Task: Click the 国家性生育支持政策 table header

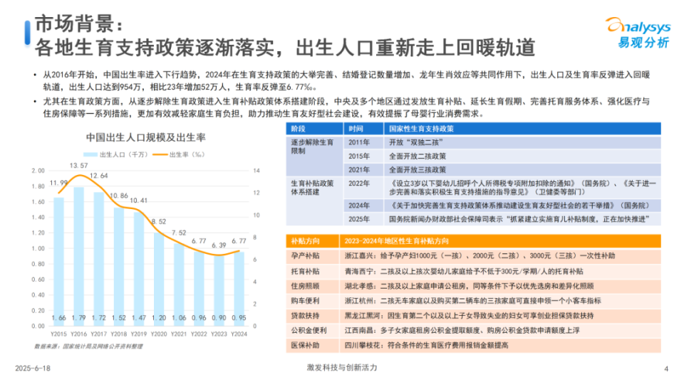Action: 522,129
